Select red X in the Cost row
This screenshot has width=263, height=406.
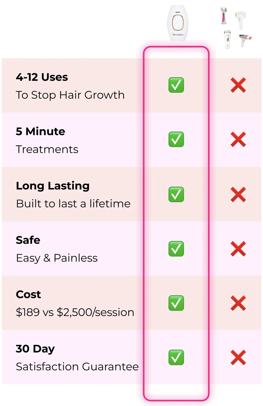(x=238, y=303)
